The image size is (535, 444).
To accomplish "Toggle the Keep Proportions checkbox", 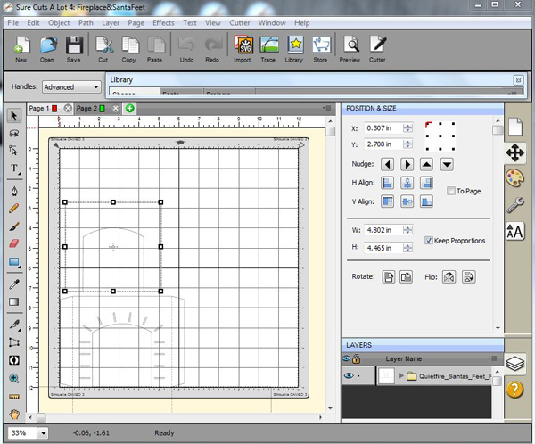I will (429, 241).
